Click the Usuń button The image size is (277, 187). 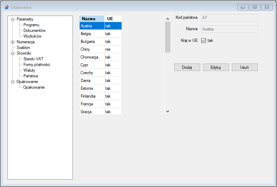click(245, 67)
